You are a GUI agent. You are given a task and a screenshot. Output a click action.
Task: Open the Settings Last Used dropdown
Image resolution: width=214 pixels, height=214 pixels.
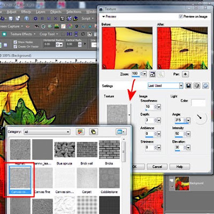[181, 86]
